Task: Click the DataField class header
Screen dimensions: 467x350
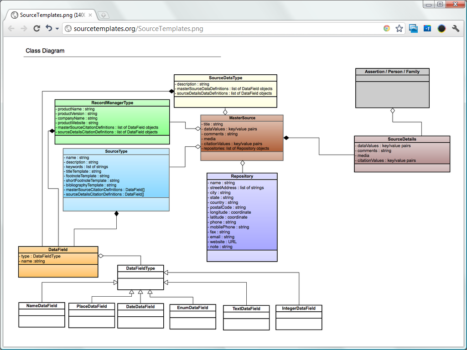Action: [x=57, y=250]
